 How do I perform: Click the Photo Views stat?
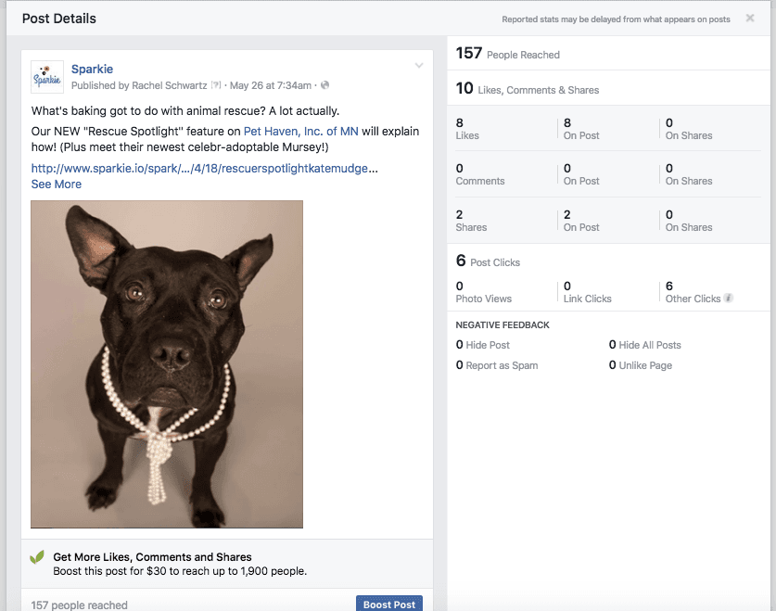coord(483,293)
